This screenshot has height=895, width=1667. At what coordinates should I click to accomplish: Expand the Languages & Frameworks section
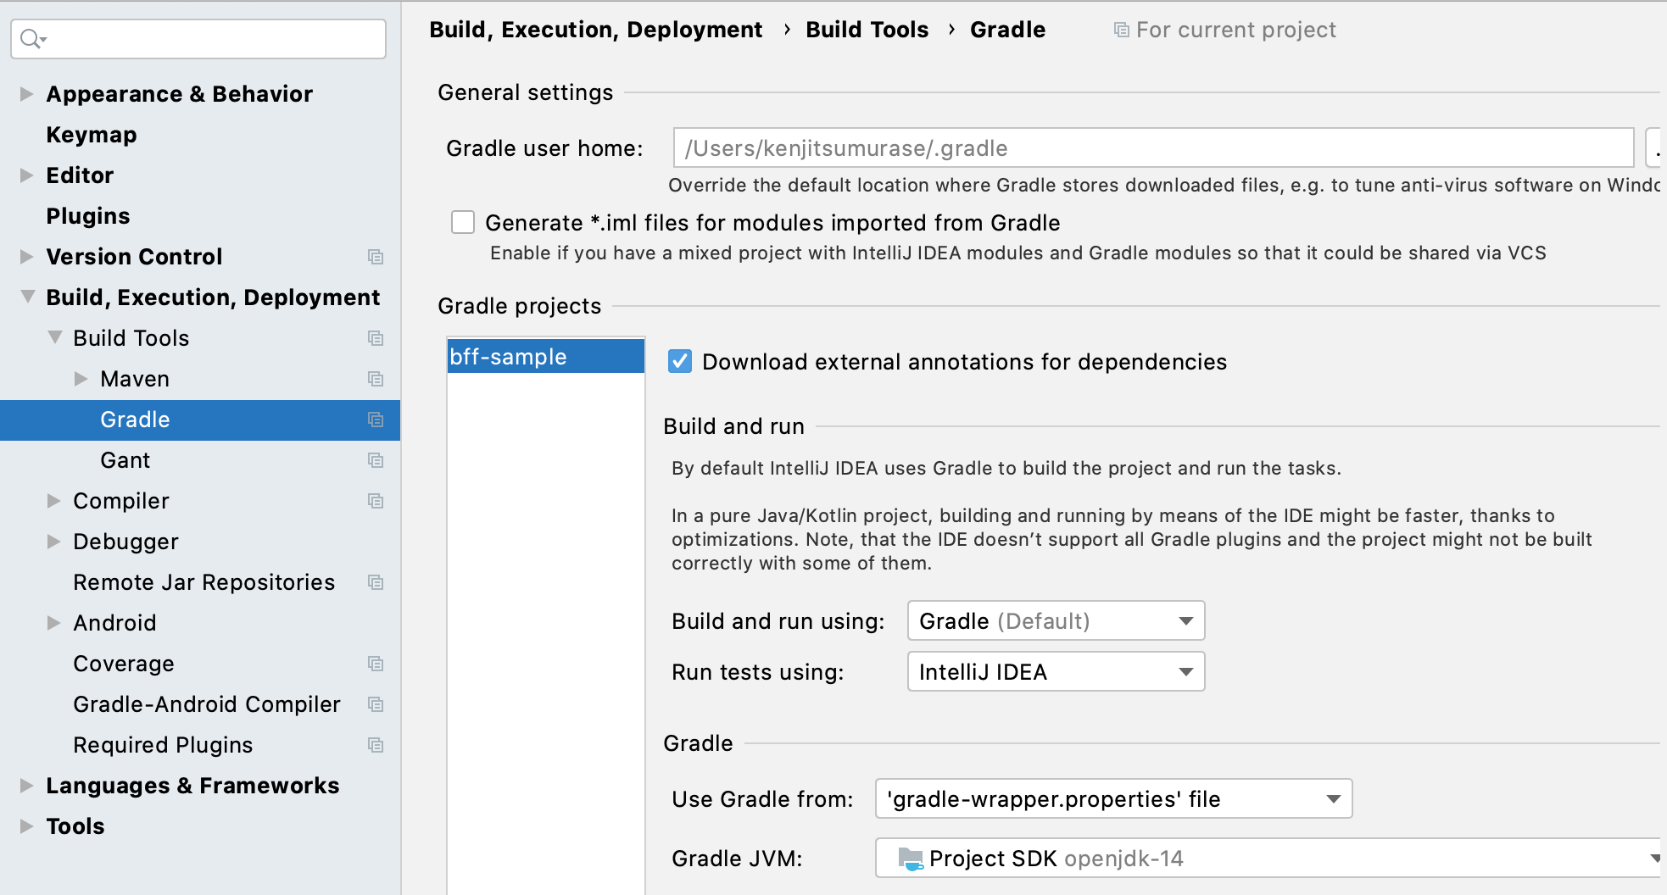pos(26,786)
